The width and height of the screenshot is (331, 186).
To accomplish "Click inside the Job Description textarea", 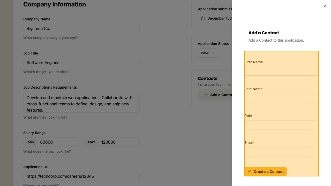I will pyautogui.click(x=81, y=102).
